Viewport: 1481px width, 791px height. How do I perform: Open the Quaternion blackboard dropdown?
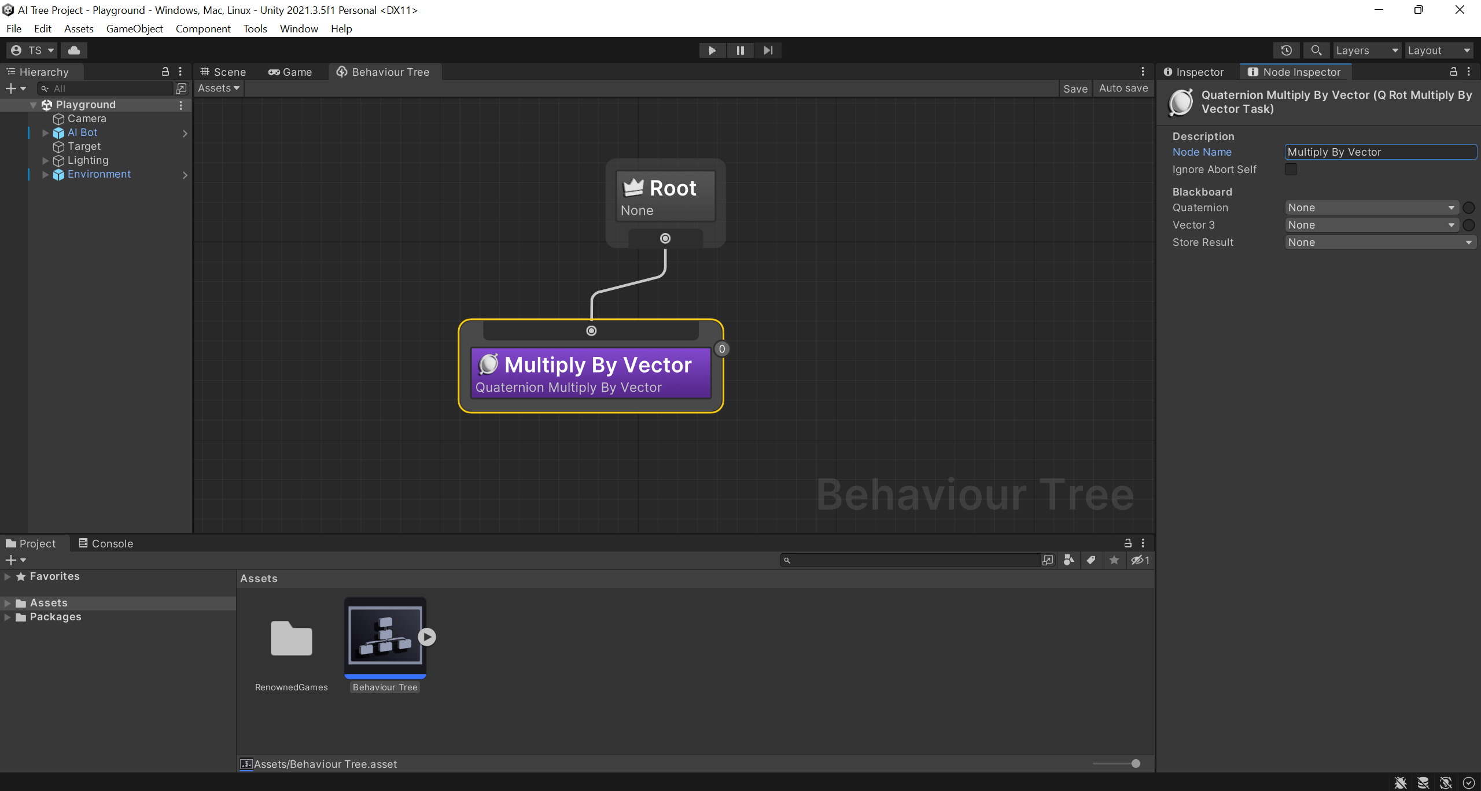(x=1371, y=208)
